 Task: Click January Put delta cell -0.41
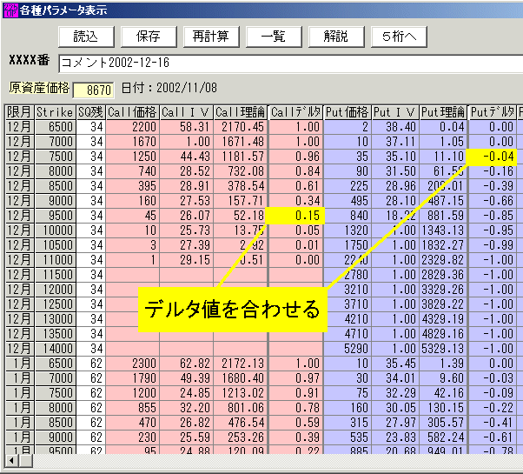click(493, 423)
